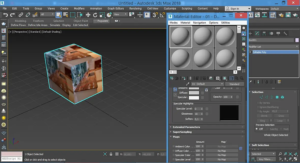
Task: Click the Standard material type button
Action: coord(234,84)
